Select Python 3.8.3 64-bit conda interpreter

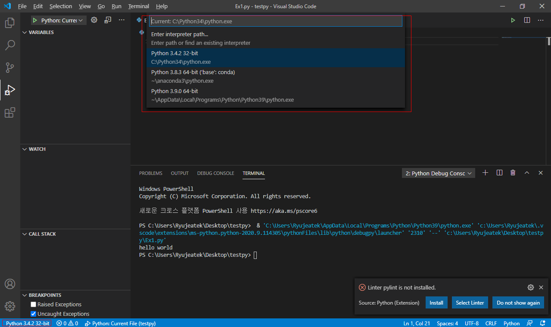tap(276, 76)
